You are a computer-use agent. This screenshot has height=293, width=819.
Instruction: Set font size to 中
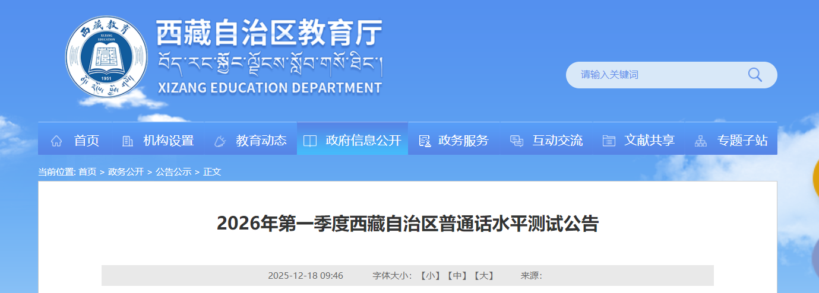[x=456, y=276]
